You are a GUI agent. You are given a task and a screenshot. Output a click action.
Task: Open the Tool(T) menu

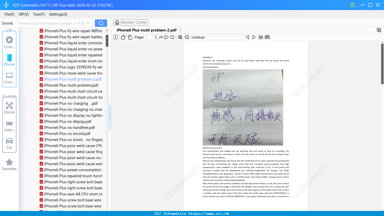tap(39, 14)
